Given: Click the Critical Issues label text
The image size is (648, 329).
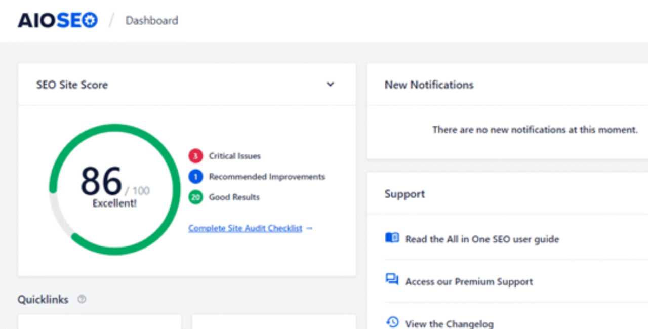Looking at the screenshot, I should pos(234,156).
